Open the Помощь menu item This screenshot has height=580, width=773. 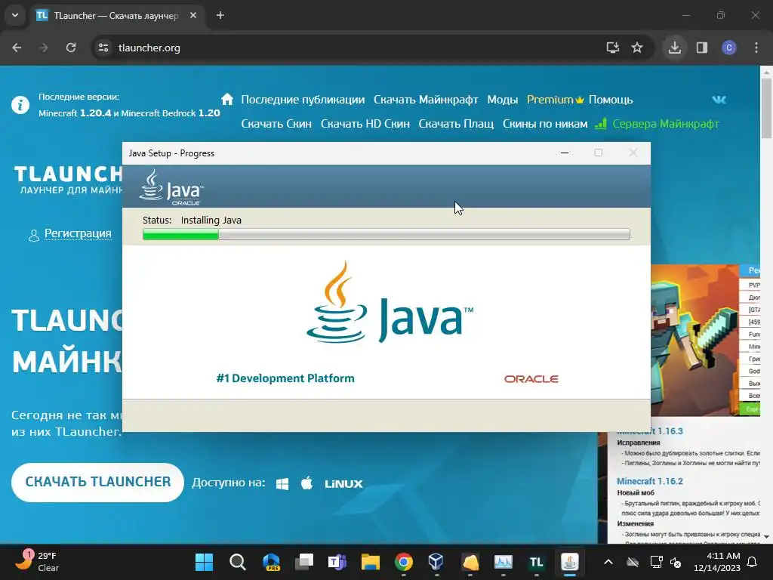pos(610,100)
